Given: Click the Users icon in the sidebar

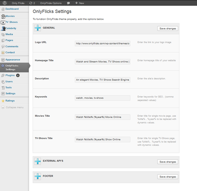Looking at the screenshot, I should click(3, 82).
